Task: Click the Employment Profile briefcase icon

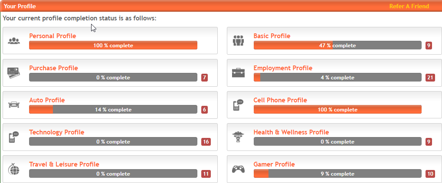Action: tap(238, 73)
